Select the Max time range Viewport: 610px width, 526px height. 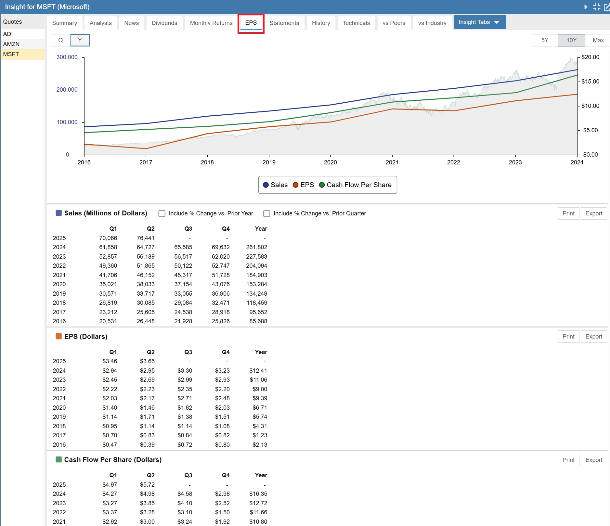coord(598,40)
